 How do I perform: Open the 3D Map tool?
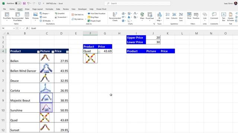pyautogui.click(x=159, y=17)
